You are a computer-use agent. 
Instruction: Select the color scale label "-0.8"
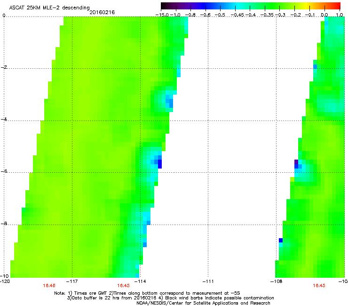(x=190, y=15)
